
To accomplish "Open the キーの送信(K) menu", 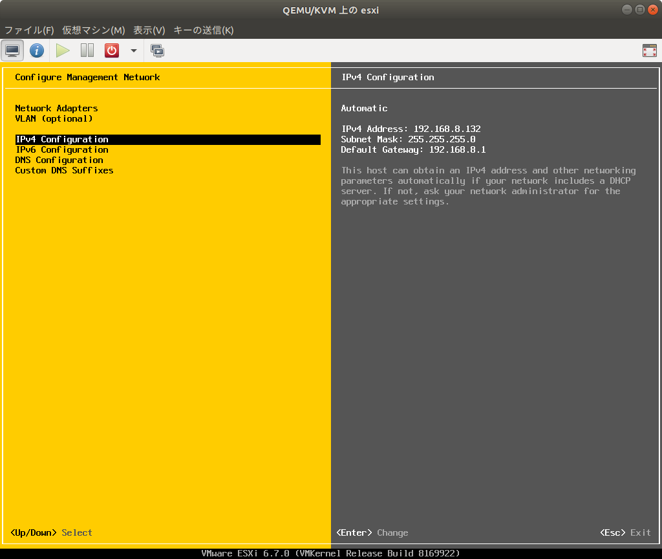I will [x=204, y=30].
